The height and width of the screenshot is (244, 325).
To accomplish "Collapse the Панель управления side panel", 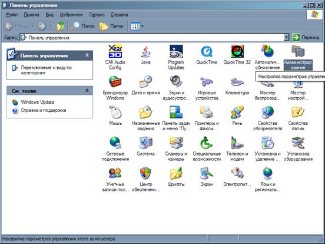I will pos(87,55).
